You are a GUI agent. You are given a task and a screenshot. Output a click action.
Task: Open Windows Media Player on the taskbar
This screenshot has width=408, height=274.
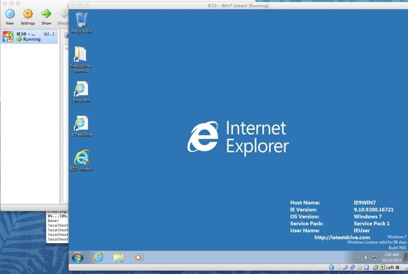click(x=138, y=257)
